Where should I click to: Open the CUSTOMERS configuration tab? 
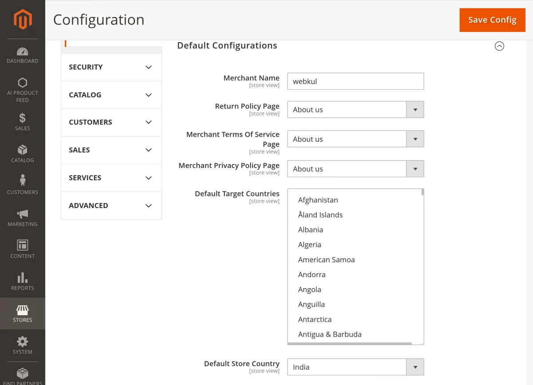click(x=111, y=122)
